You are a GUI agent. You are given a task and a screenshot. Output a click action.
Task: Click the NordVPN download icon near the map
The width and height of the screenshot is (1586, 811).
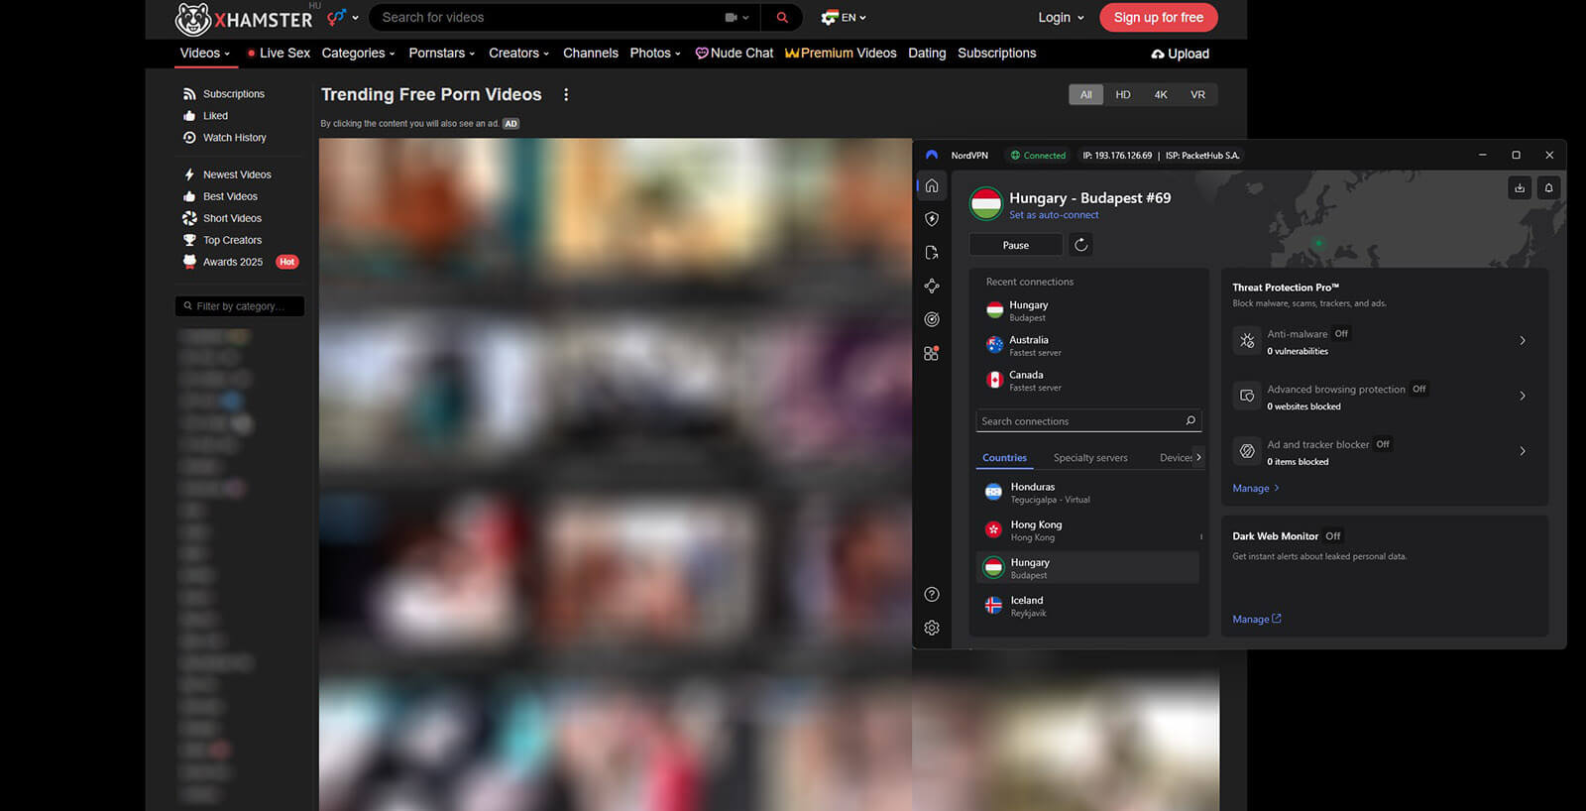(x=1520, y=187)
